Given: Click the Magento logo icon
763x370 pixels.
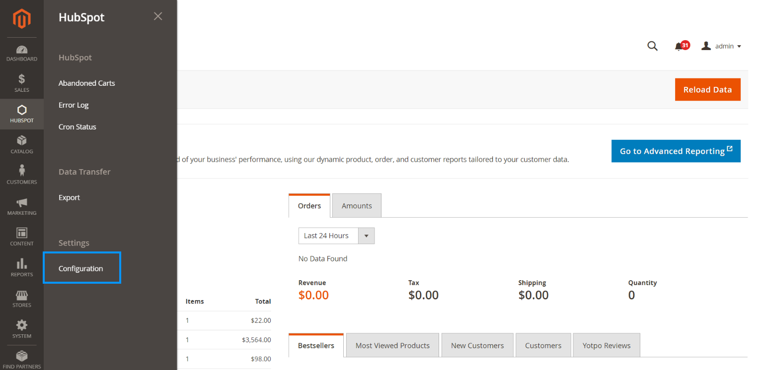Looking at the screenshot, I should click(21, 19).
